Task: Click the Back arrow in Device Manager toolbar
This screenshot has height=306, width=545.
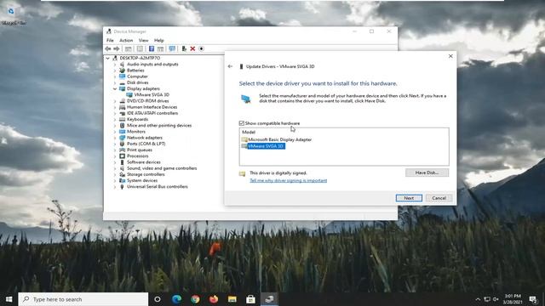Action: point(108,49)
